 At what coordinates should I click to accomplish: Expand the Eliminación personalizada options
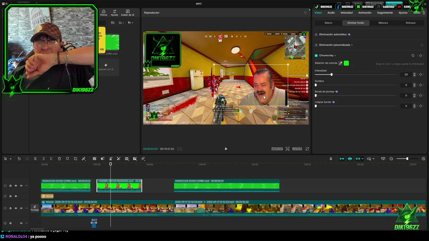(x=352, y=45)
